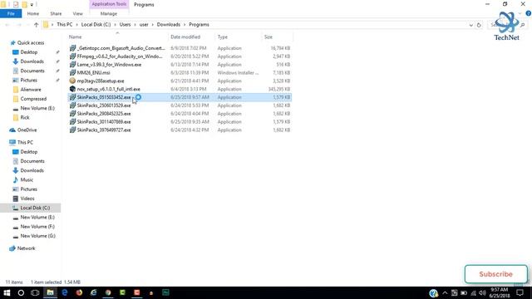
Task: Sort files by Name column header
Action: 76,37
